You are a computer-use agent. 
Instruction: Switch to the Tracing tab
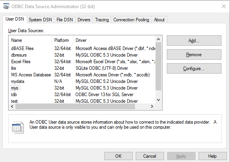click(102, 20)
